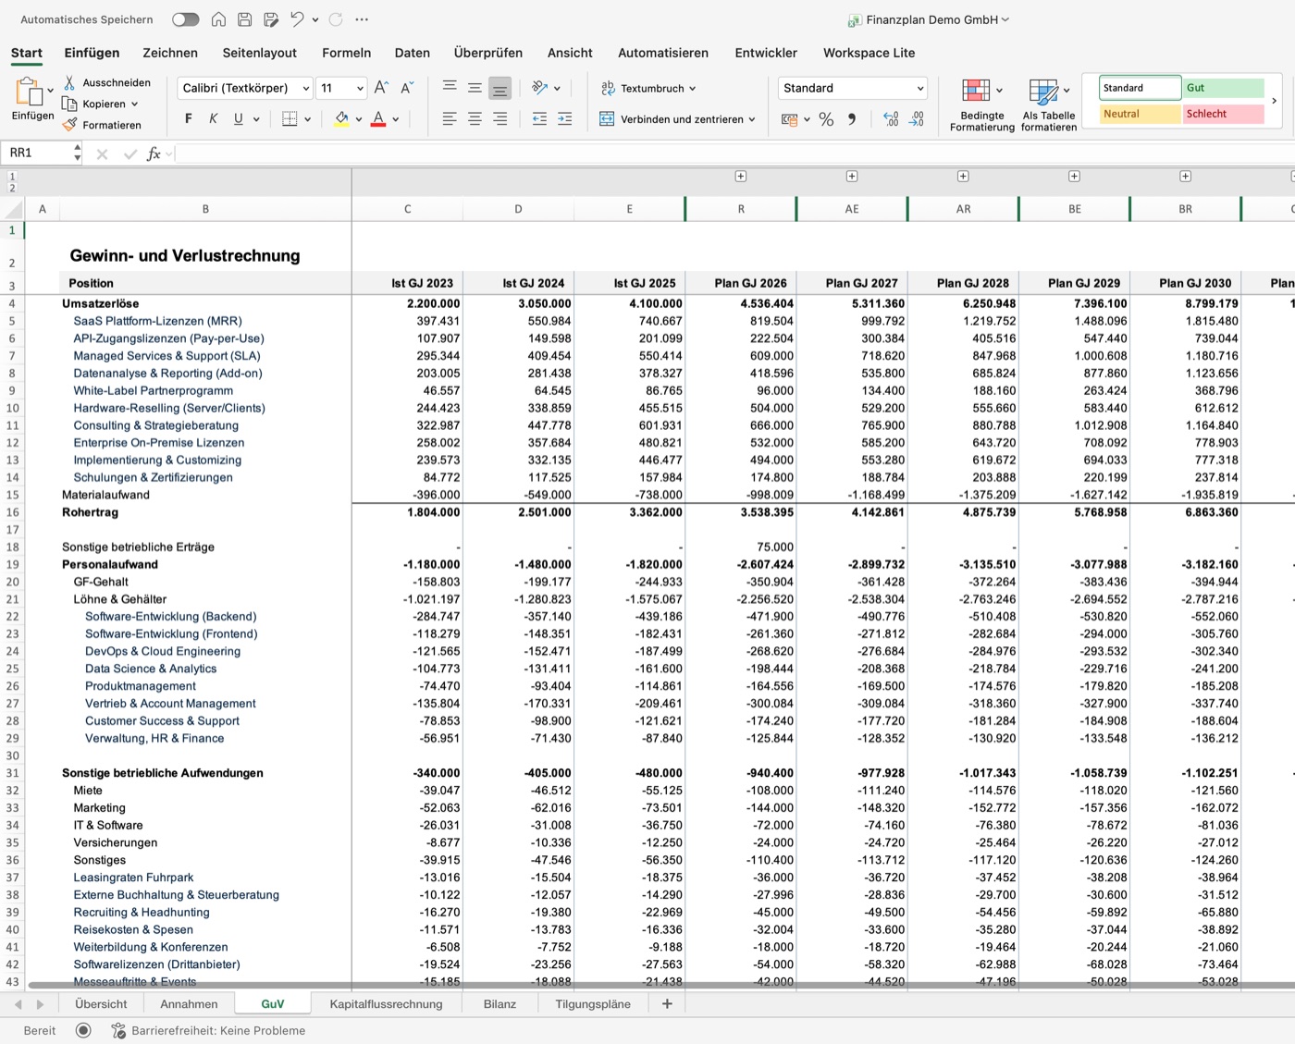Viewport: 1295px width, 1044px height.
Task: Apply the Gut green cell style
Action: coord(1224,88)
